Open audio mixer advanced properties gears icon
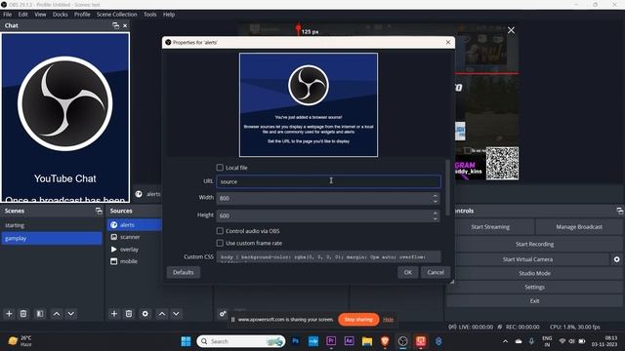The height and width of the screenshot is (351, 625). pyautogui.click(x=223, y=314)
